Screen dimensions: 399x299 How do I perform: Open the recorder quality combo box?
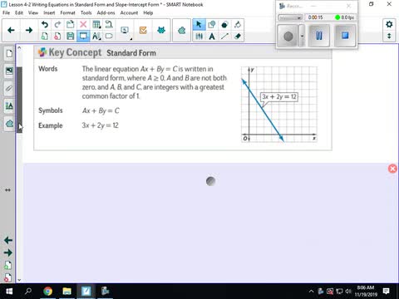(290, 17)
